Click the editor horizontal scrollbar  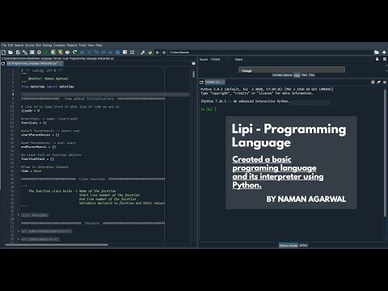coord(57,245)
